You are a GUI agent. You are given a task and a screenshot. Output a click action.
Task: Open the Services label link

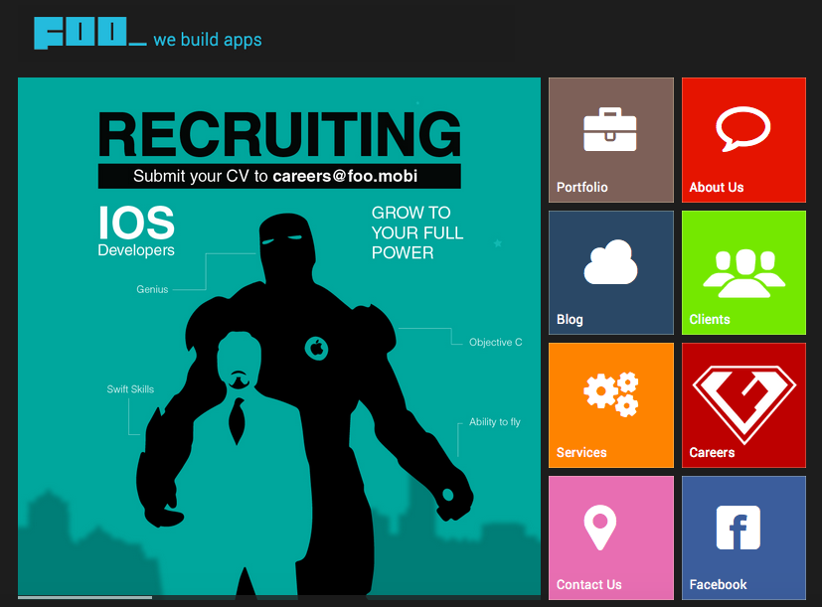pos(581,452)
